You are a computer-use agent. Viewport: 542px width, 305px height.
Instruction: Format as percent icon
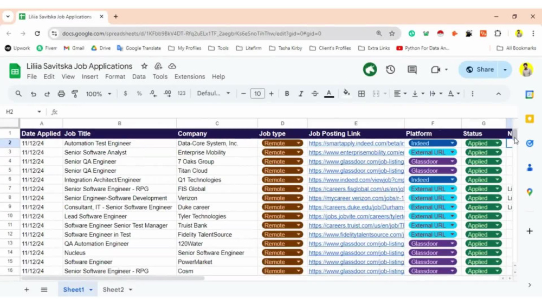tap(139, 94)
